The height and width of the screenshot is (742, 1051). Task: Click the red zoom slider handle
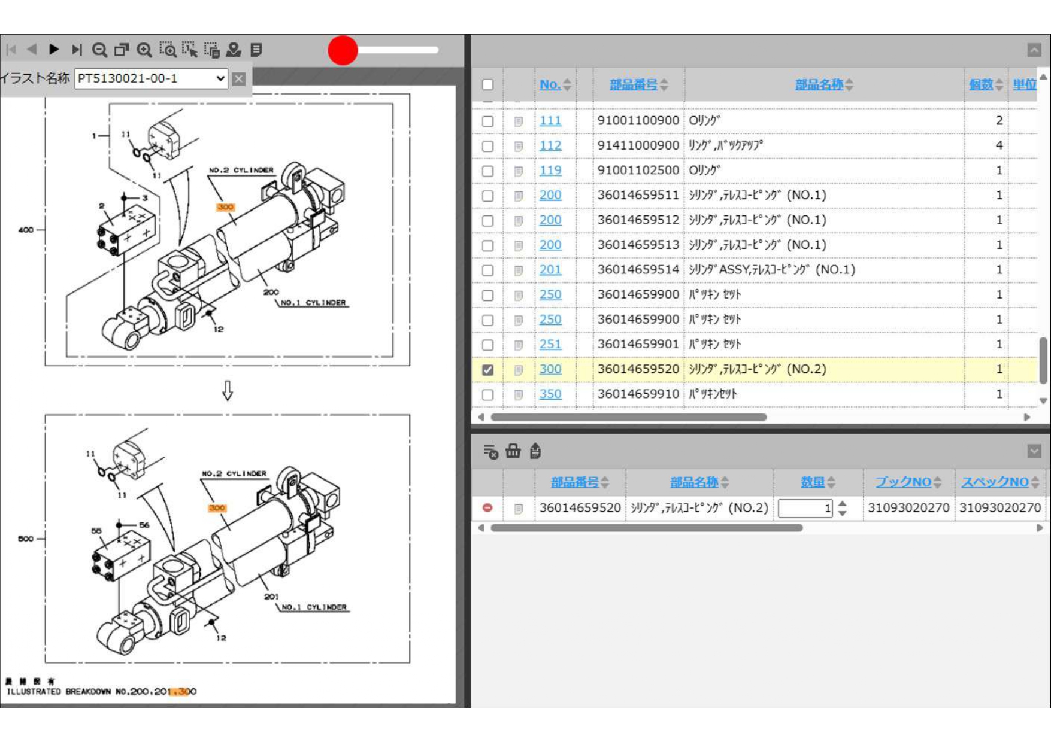tap(343, 50)
